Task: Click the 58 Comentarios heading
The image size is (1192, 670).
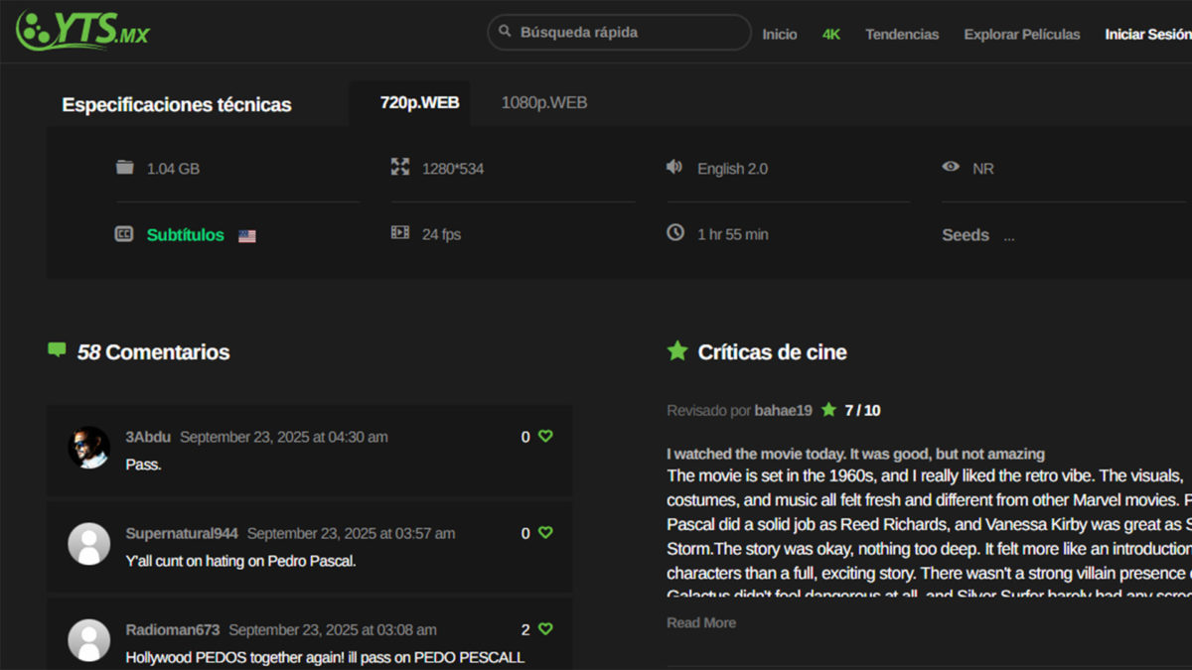Action: [x=153, y=352]
